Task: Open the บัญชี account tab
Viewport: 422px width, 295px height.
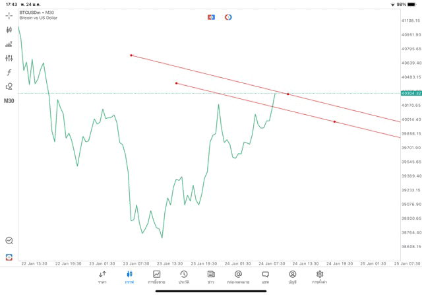Action: click(x=292, y=277)
